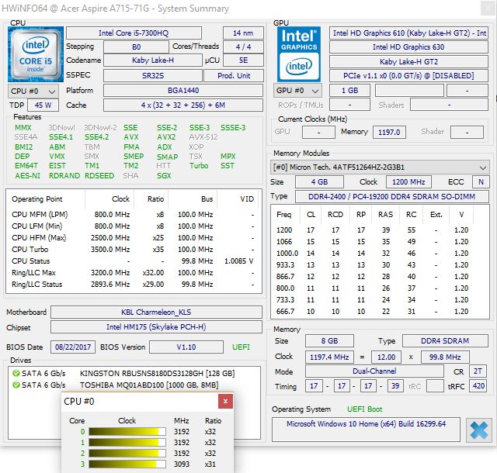The image size is (497, 473).
Task: Click the PCIe v1.1 x0 DISABLED field
Action: [408, 76]
